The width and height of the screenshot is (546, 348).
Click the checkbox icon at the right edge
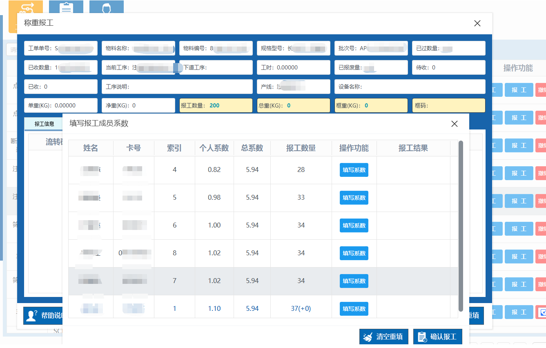coord(543,312)
